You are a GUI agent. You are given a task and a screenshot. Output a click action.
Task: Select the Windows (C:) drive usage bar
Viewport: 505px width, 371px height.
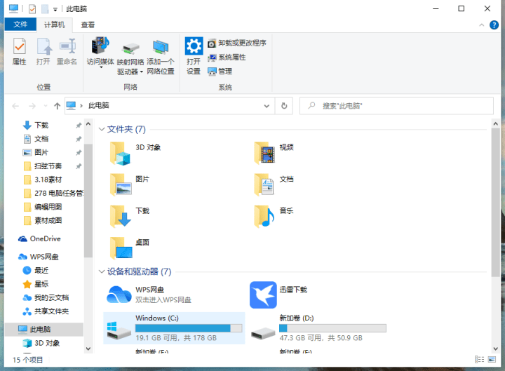click(188, 328)
